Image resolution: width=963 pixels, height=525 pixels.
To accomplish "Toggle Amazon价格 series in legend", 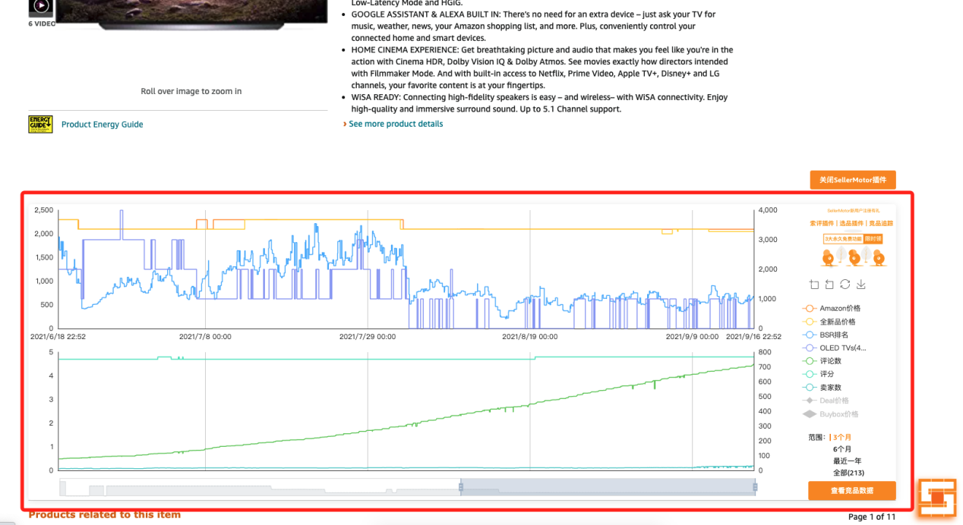I will click(x=832, y=309).
